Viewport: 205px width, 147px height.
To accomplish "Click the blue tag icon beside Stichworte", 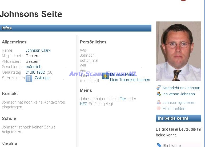I will pyautogui.click(x=159, y=145).
